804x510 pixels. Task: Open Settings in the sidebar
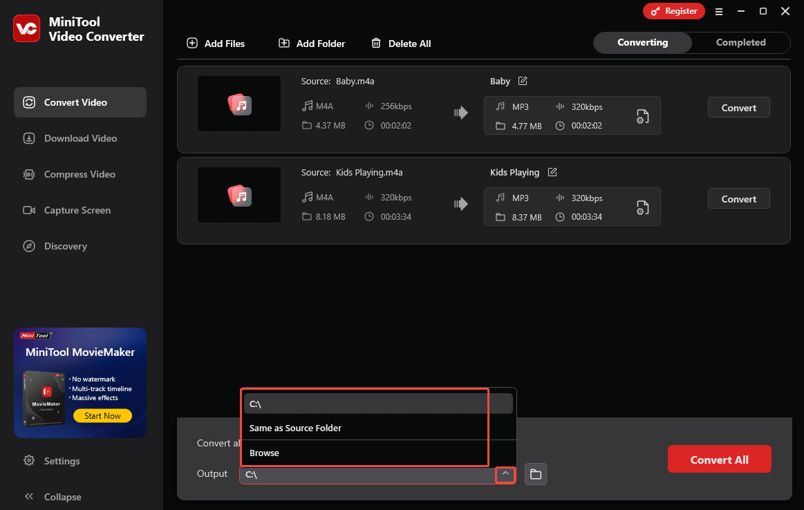click(52, 461)
